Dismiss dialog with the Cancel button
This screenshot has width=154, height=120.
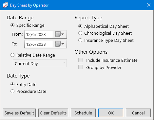pyautogui.click(x=138, y=113)
